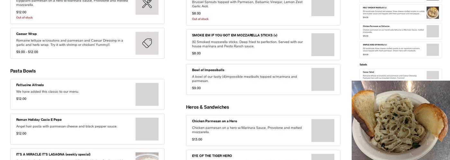Click Fettucine Alfredo placeholder image

coord(147,94)
